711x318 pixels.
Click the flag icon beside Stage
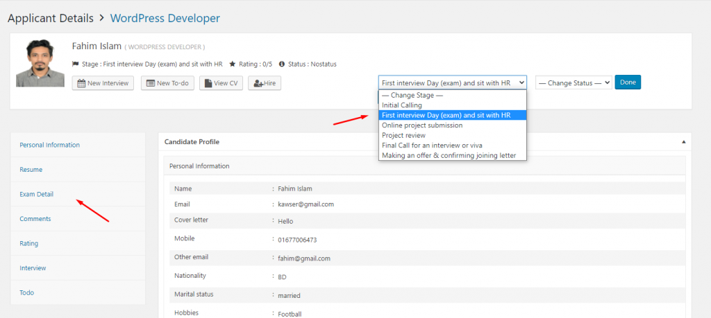click(75, 64)
